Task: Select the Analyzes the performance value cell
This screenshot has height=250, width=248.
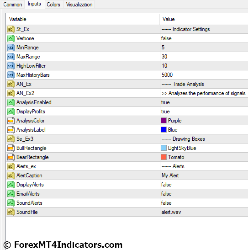Action: 204,93
